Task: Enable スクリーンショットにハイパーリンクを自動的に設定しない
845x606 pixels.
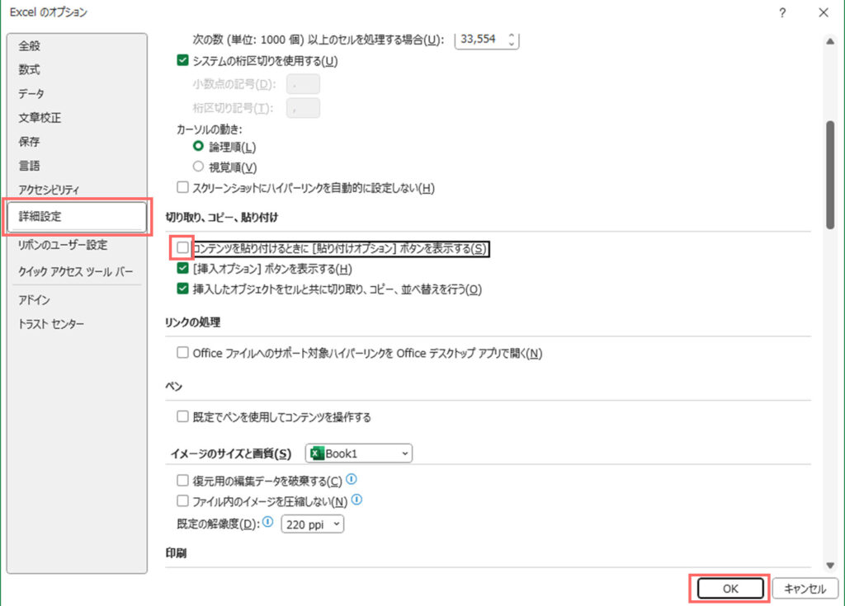Action: (x=182, y=186)
